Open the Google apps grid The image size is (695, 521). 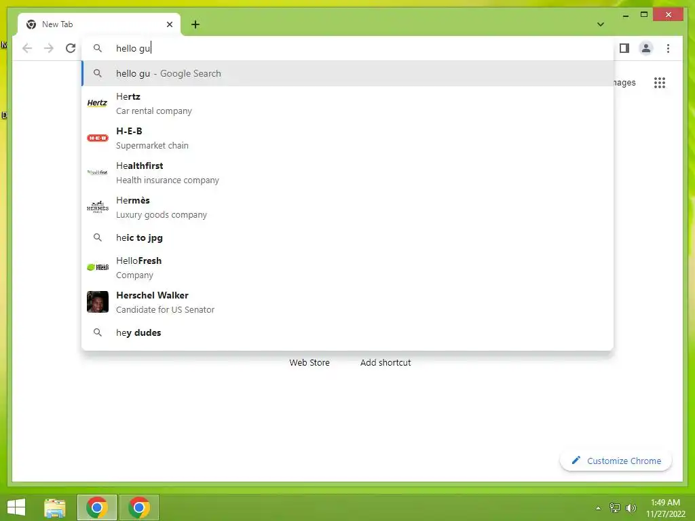660,83
